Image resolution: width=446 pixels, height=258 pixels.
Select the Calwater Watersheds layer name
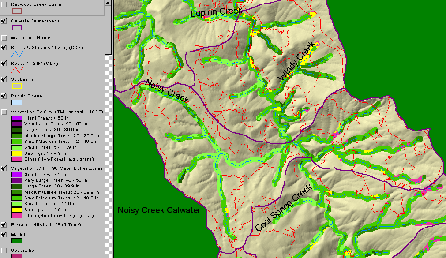click(35, 21)
